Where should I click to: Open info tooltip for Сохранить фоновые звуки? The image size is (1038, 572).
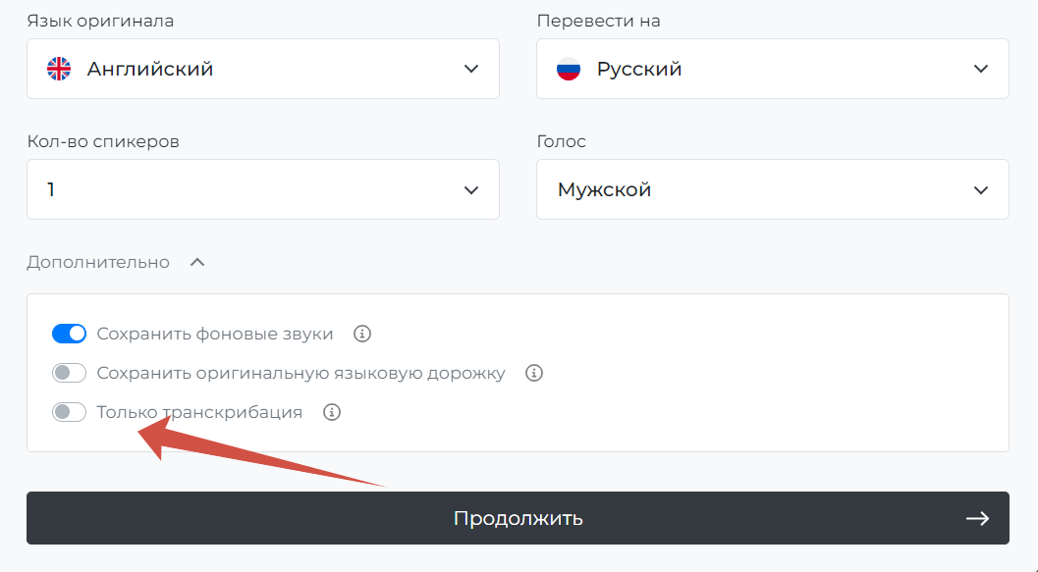tap(362, 334)
